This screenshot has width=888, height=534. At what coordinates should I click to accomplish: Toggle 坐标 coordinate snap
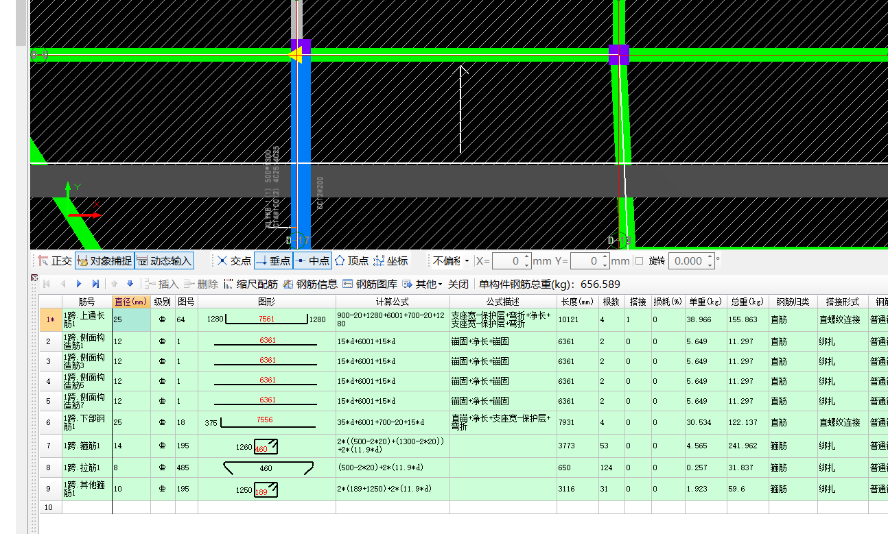[x=390, y=261]
